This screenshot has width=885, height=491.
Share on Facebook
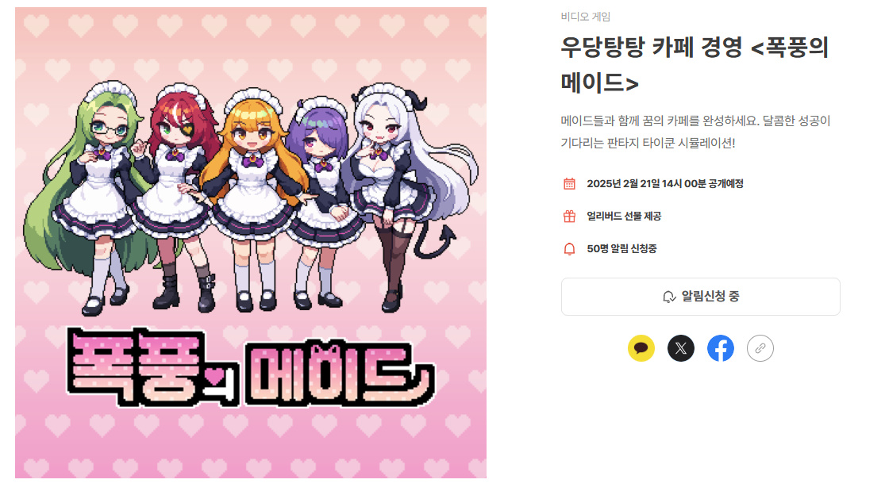click(x=721, y=348)
